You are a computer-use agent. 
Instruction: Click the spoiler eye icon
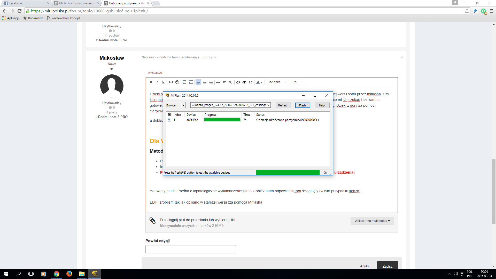(x=244, y=82)
